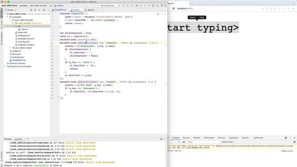This screenshot has width=297, height=167.
Task: Close the DevTools panel
Action: pos(295,138)
